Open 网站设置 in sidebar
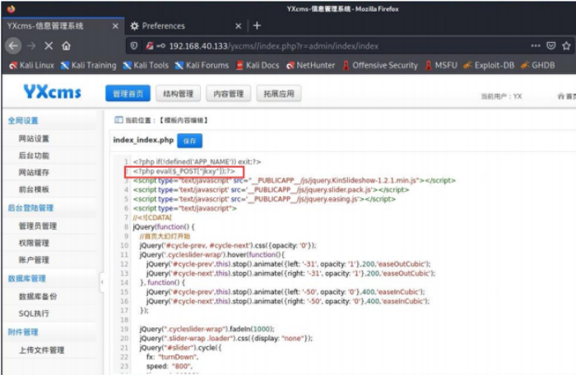Screen dimensions: 576x375 pos(34,138)
